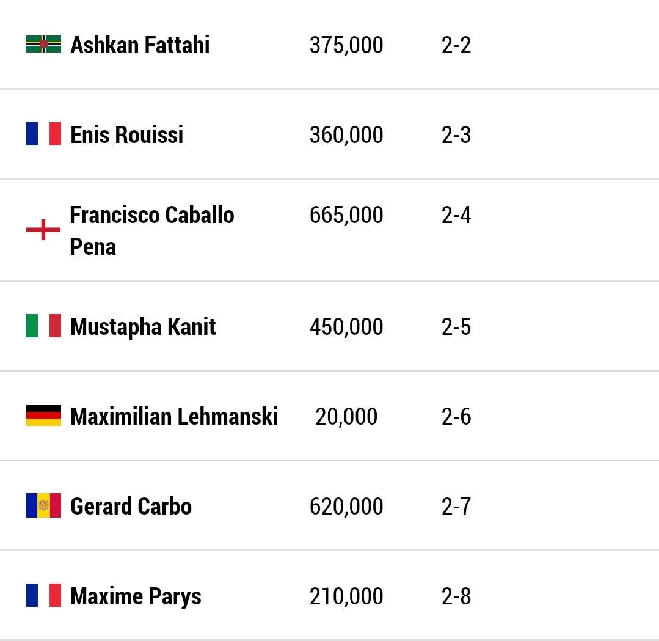Select player Maximilian Lehmanski
Viewport: 659px width, 641px height.
point(174,416)
